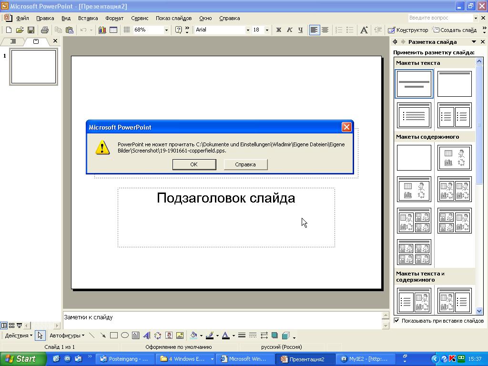488x366 pixels.
Task: Choose line style on the drawing toolbar
Action: [x=242, y=335]
